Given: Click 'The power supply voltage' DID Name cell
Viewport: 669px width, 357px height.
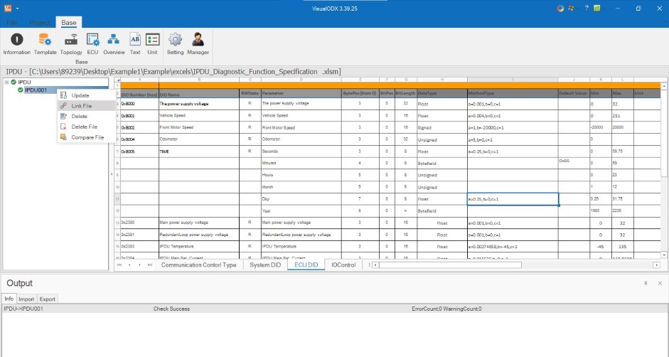Looking at the screenshot, I should click(x=199, y=103).
